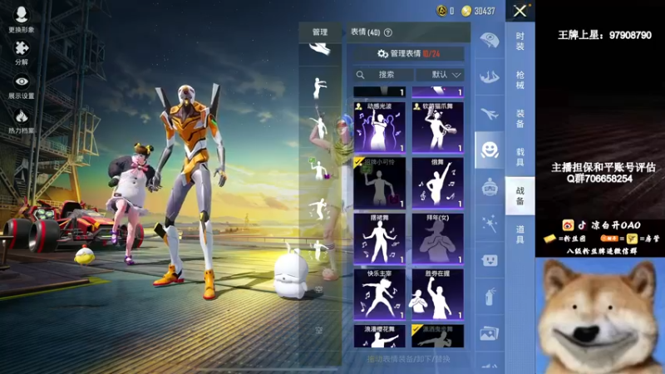Screen dimensions: 665x374
Task: Select the equipped 招牌小可怜 emote card
Action: click(380, 183)
